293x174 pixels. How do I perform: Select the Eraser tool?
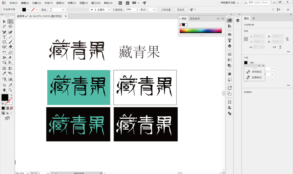pos(10,47)
